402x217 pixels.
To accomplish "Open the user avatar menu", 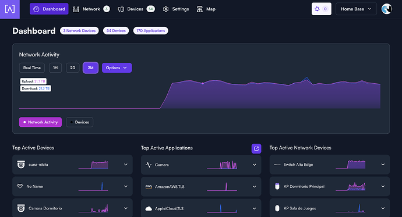I will point(387,9).
